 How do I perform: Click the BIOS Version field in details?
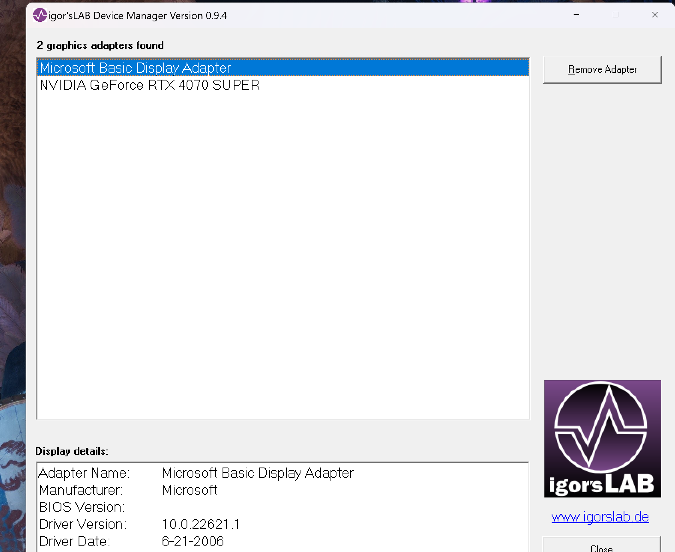(81, 507)
